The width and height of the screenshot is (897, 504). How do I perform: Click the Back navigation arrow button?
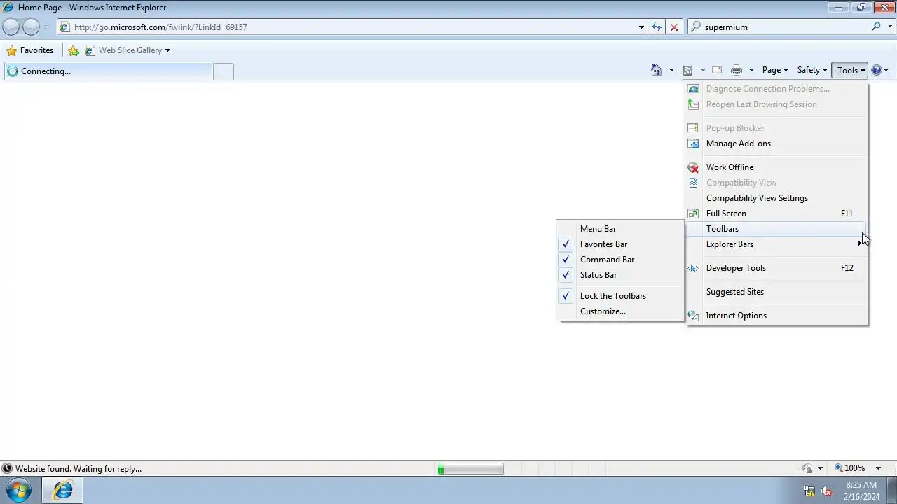click(11, 27)
